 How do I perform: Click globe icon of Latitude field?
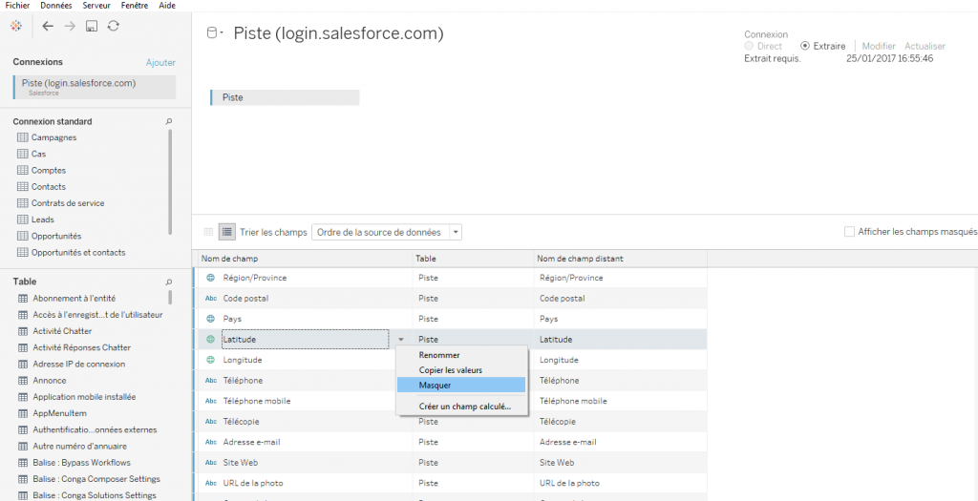[211, 339]
